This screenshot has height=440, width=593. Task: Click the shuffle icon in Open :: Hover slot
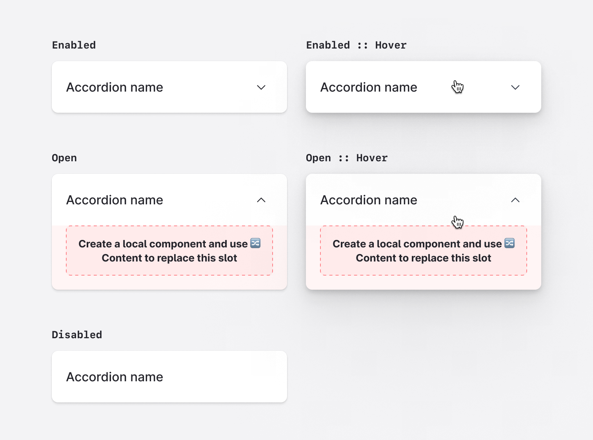pos(509,243)
